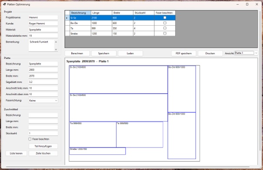Maximize the Platten Optimierung window
The height and width of the screenshot is (170, 263).
[x=247, y=4]
